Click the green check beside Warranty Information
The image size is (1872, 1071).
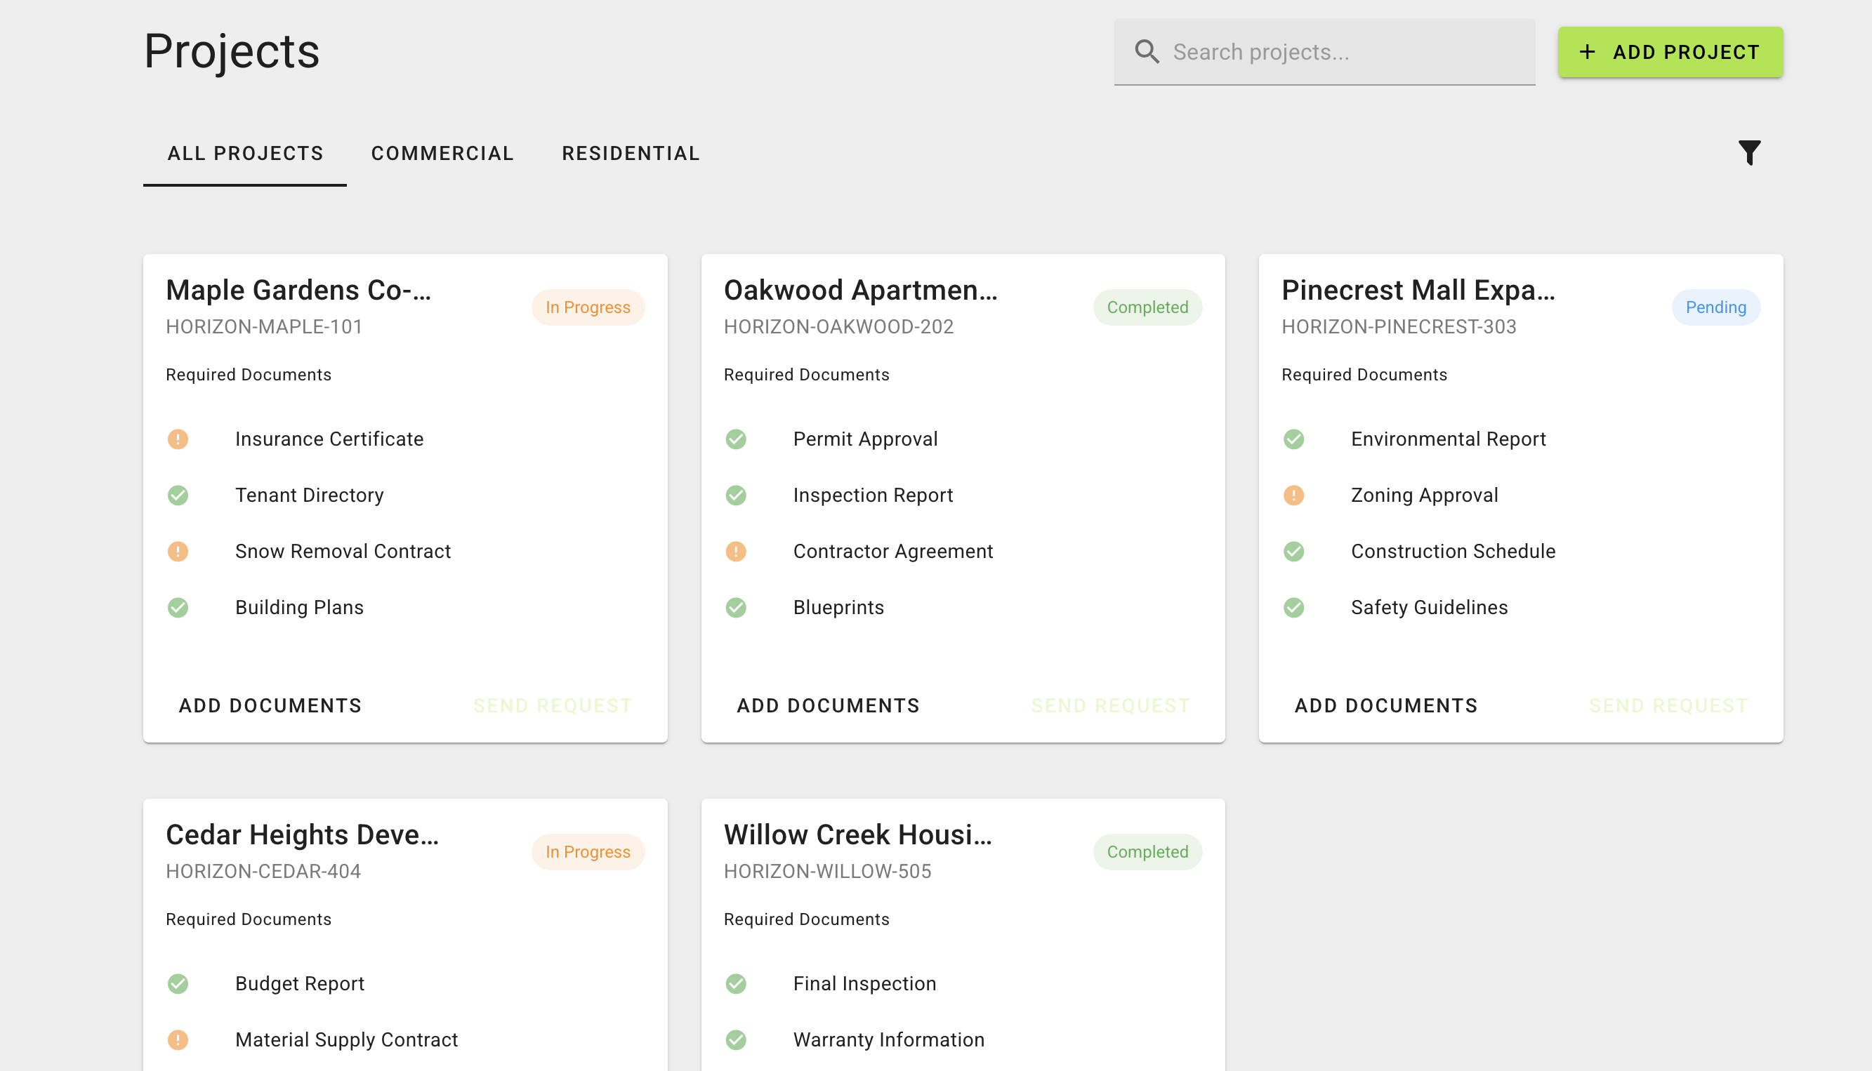pos(736,1039)
